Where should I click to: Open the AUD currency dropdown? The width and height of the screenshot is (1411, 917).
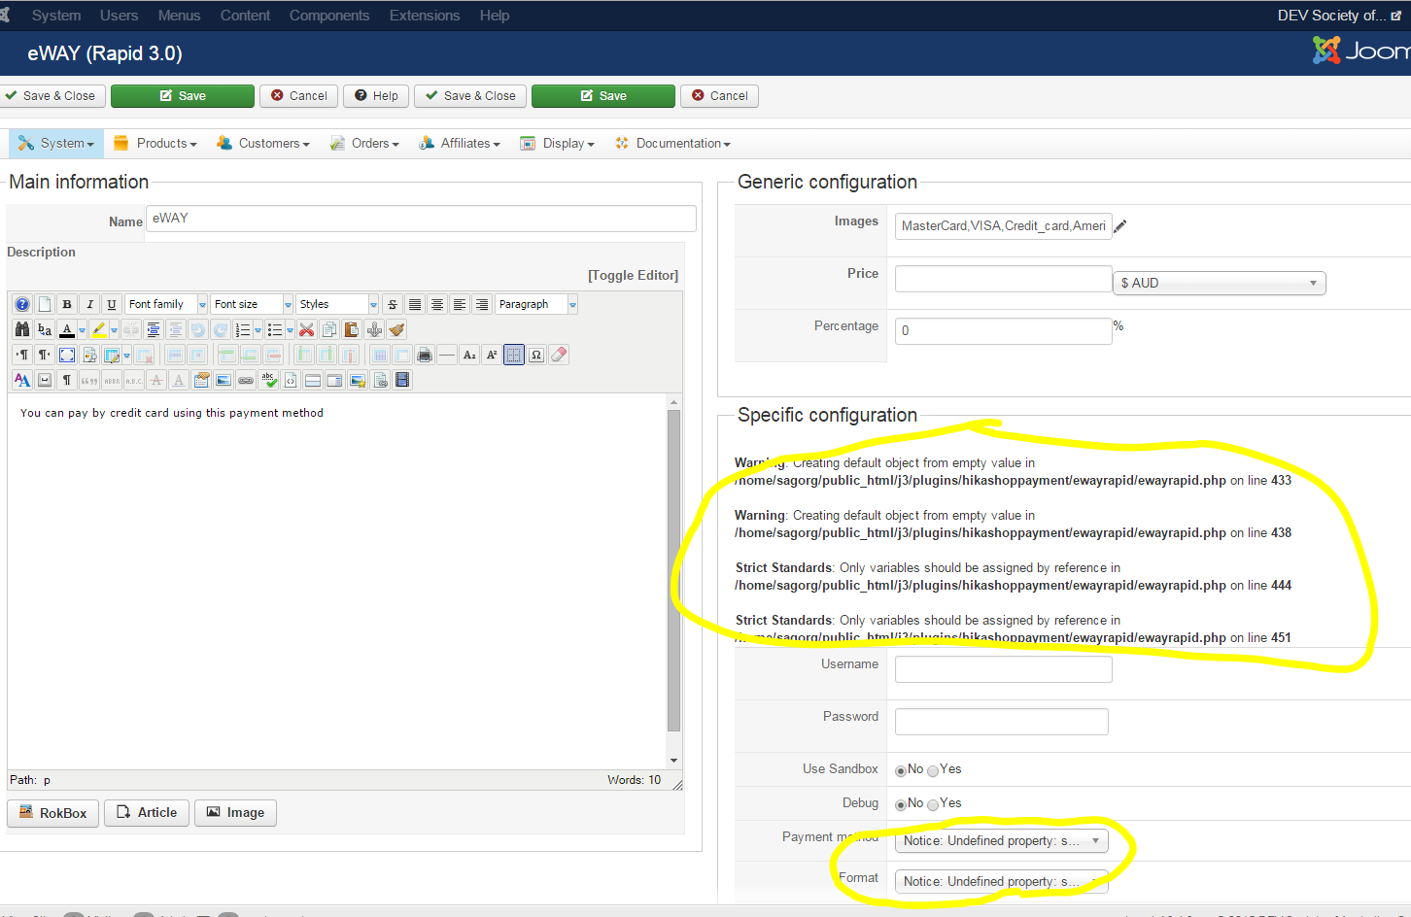[1219, 283]
